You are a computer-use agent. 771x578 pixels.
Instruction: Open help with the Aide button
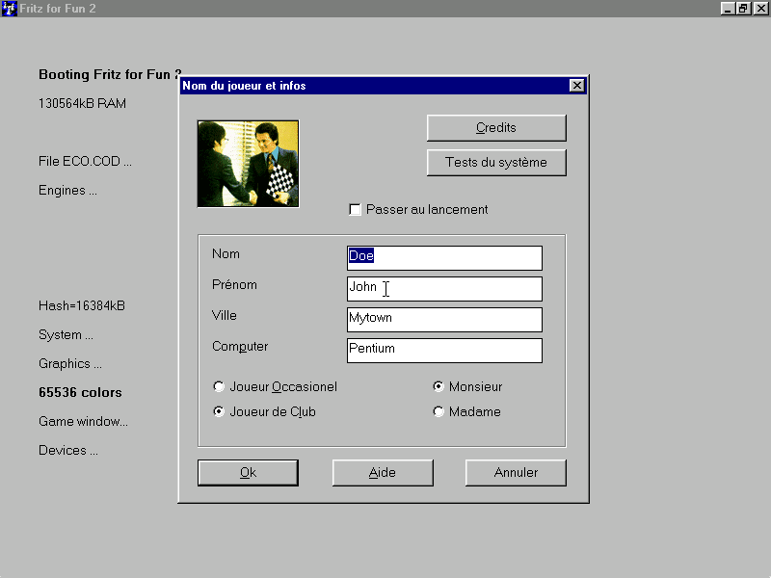point(383,472)
